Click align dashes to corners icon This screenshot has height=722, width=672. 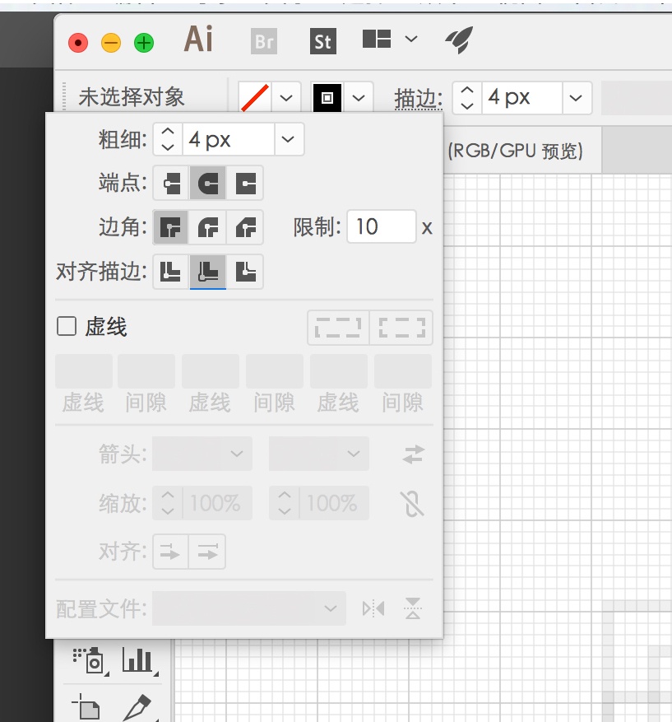[401, 328]
